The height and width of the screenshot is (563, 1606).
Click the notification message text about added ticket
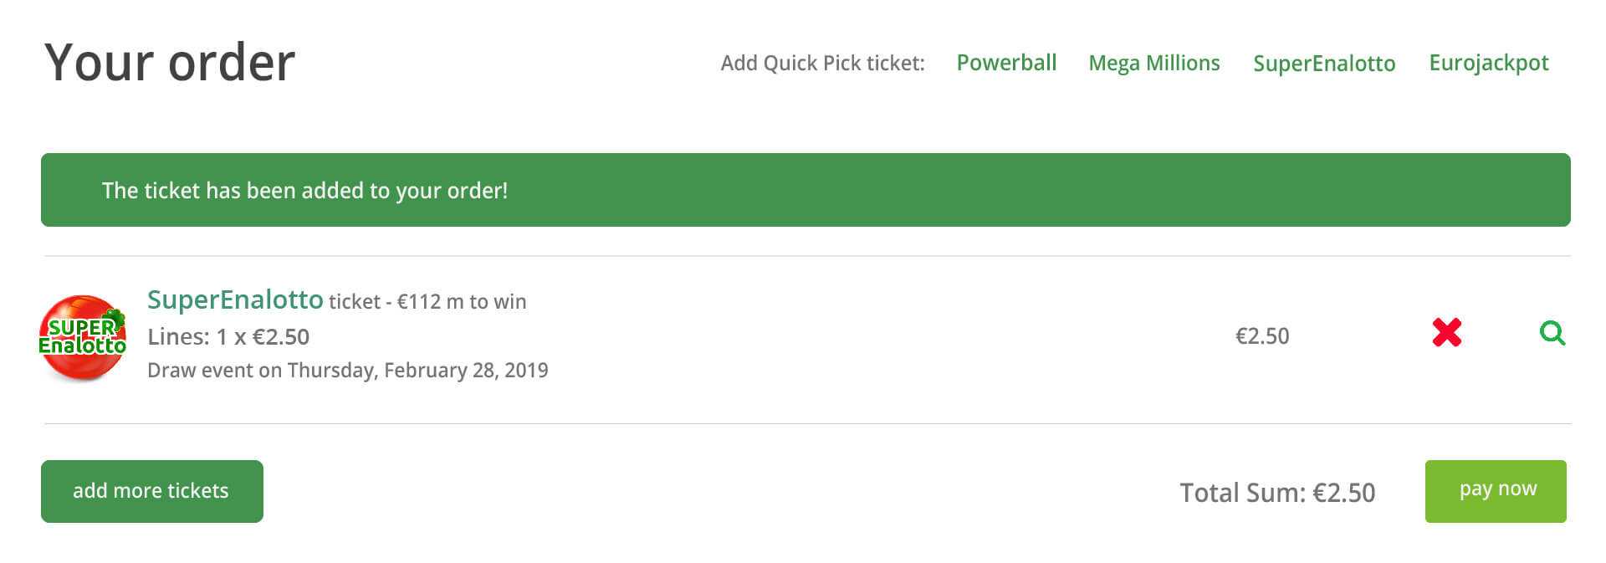[304, 191]
